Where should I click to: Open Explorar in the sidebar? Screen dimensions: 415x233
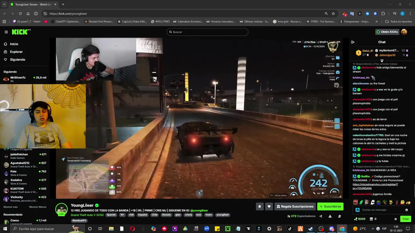16,52
